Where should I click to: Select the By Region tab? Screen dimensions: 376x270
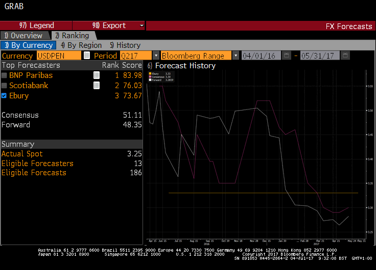[81, 45]
